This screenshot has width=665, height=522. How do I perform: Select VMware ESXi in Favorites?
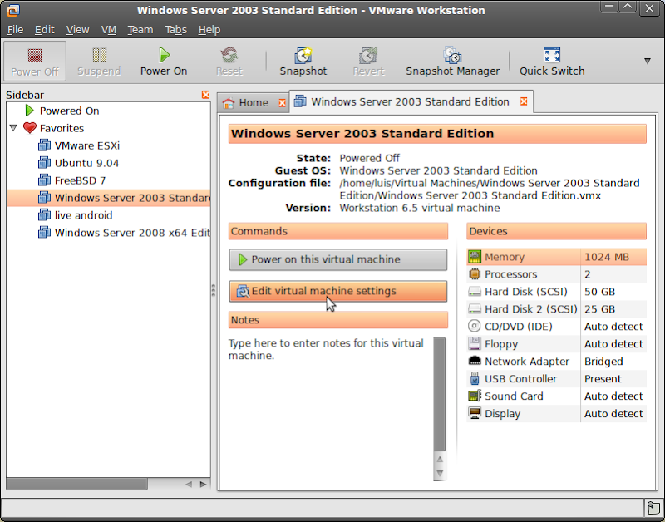pos(87,145)
